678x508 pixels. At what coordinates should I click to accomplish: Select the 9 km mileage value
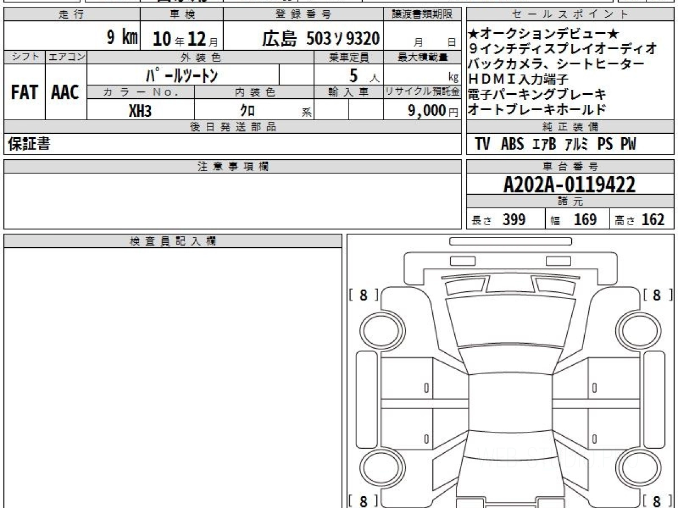122,38
